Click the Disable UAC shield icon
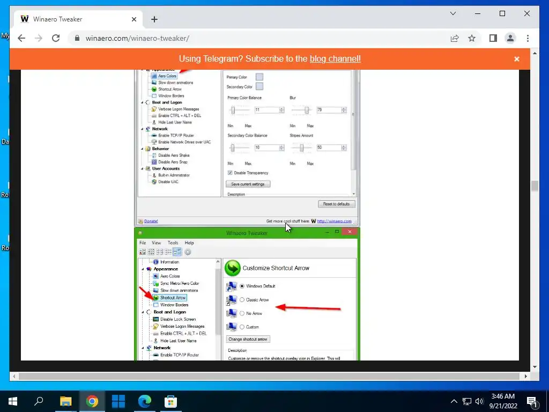The image size is (549, 412). pos(154,181)
